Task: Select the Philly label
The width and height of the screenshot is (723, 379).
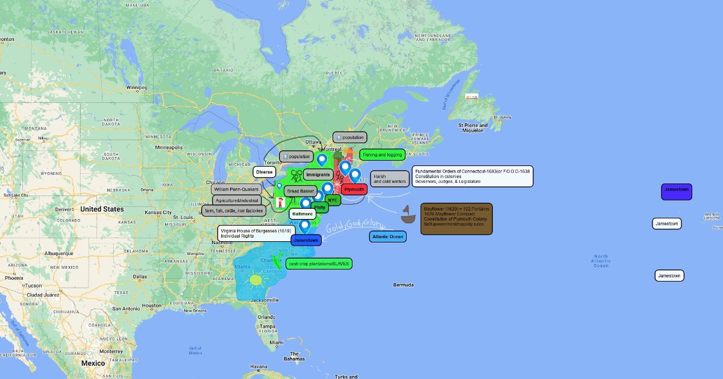Action: (320, 208)
